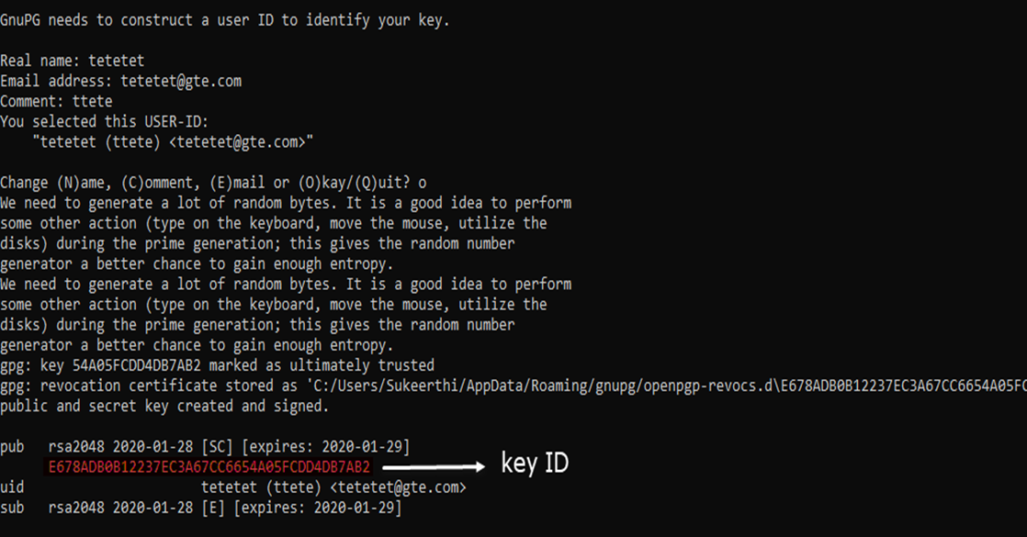
Task: Click "public and secret key created and signed" text
Action: click(164, 406)
